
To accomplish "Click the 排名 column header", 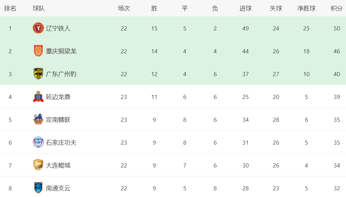I will click(10, 8).
